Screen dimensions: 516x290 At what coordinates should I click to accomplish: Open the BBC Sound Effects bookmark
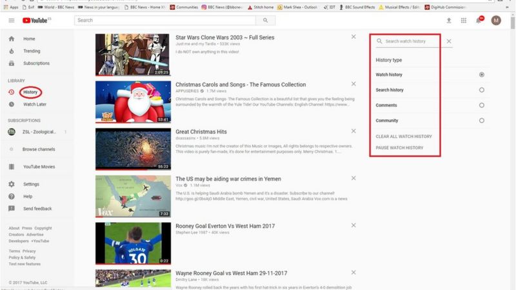tap(357, 7)
